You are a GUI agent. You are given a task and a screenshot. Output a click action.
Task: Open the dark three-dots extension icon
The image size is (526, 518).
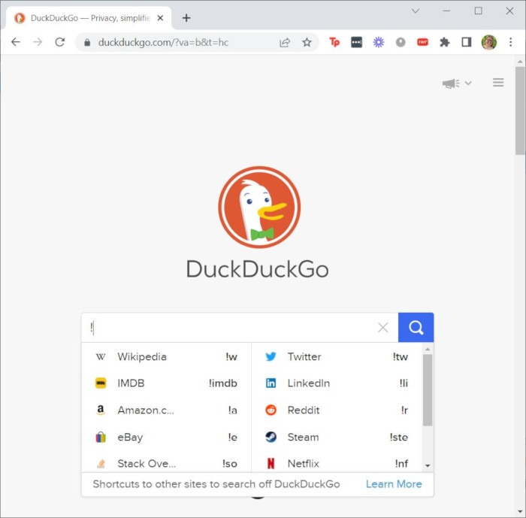(x=356, y=42)
